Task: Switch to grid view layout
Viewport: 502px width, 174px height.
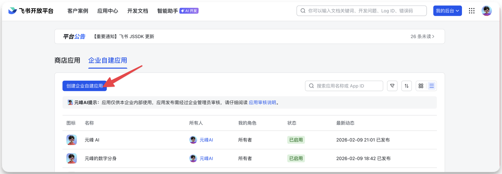Action: click(421, 86)
